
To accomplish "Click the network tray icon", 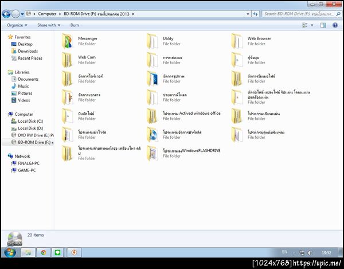I will click(302, 253).
